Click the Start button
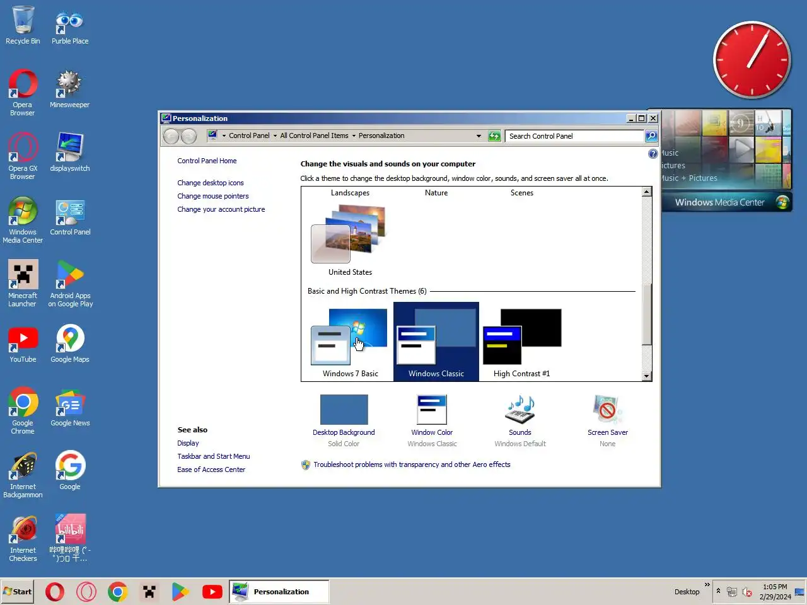Screen dimensions: 807x605 (x=18, y=592)
